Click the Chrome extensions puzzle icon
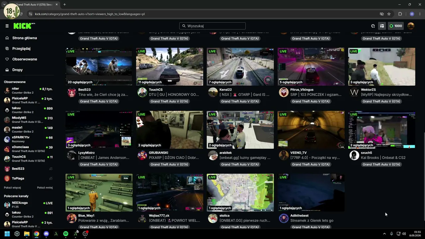 pyautogui.click(x=400, y=14)
